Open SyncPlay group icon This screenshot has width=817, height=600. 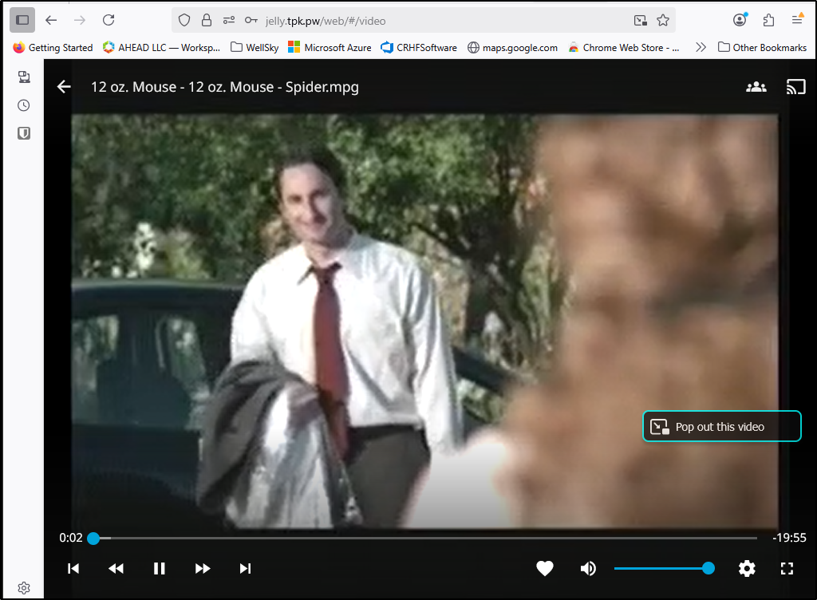coord(756,87)
